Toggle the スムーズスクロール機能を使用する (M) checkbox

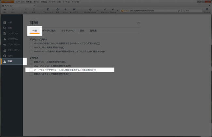(x=31, y=66)
